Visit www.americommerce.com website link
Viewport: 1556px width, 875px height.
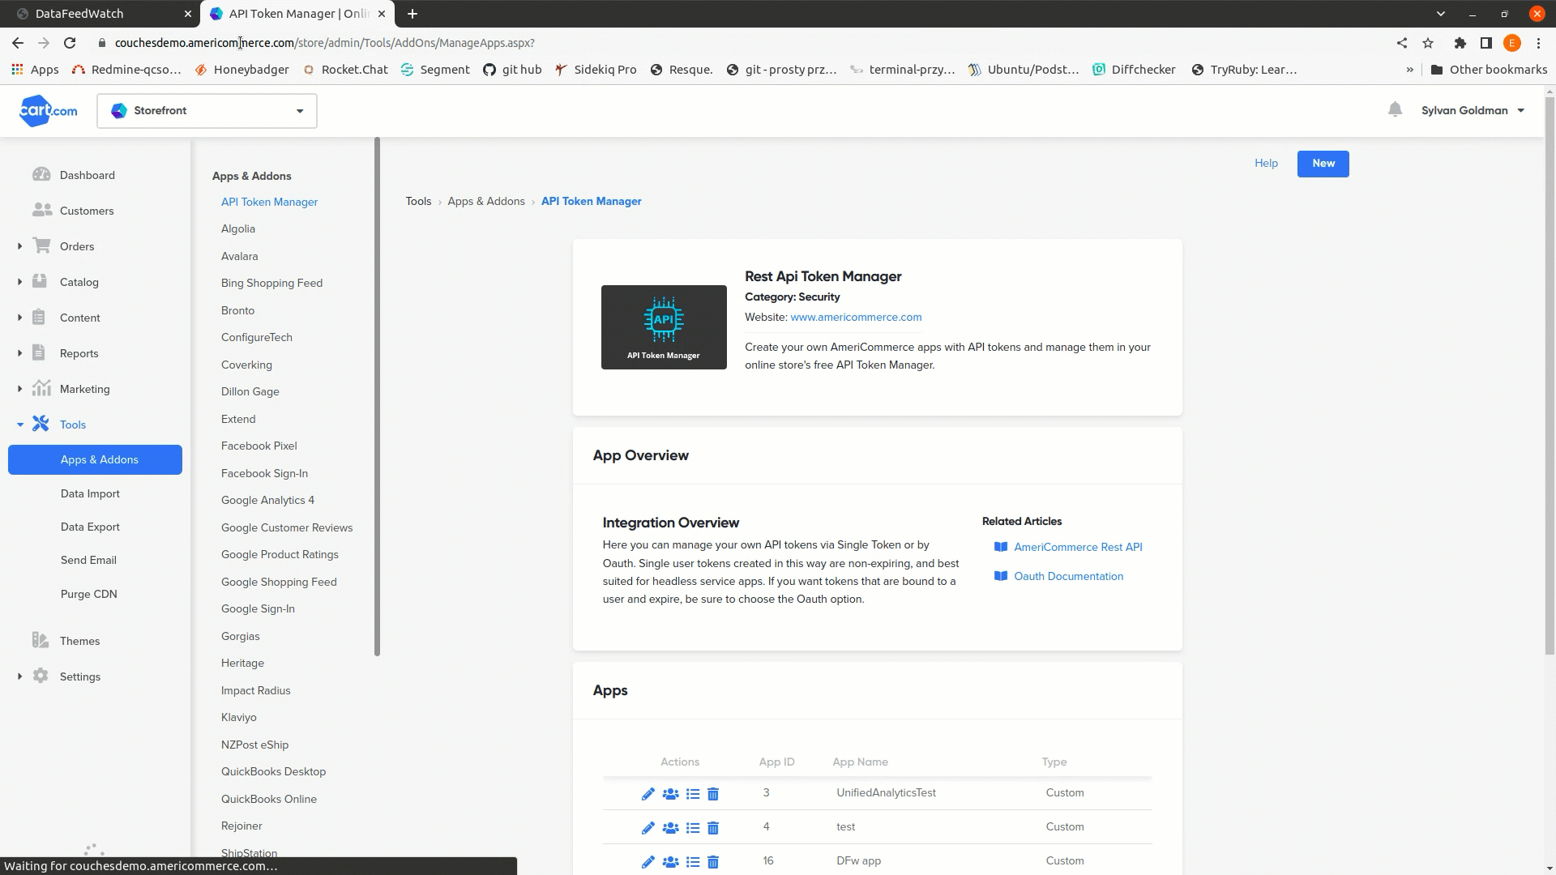tap(856, 317)
